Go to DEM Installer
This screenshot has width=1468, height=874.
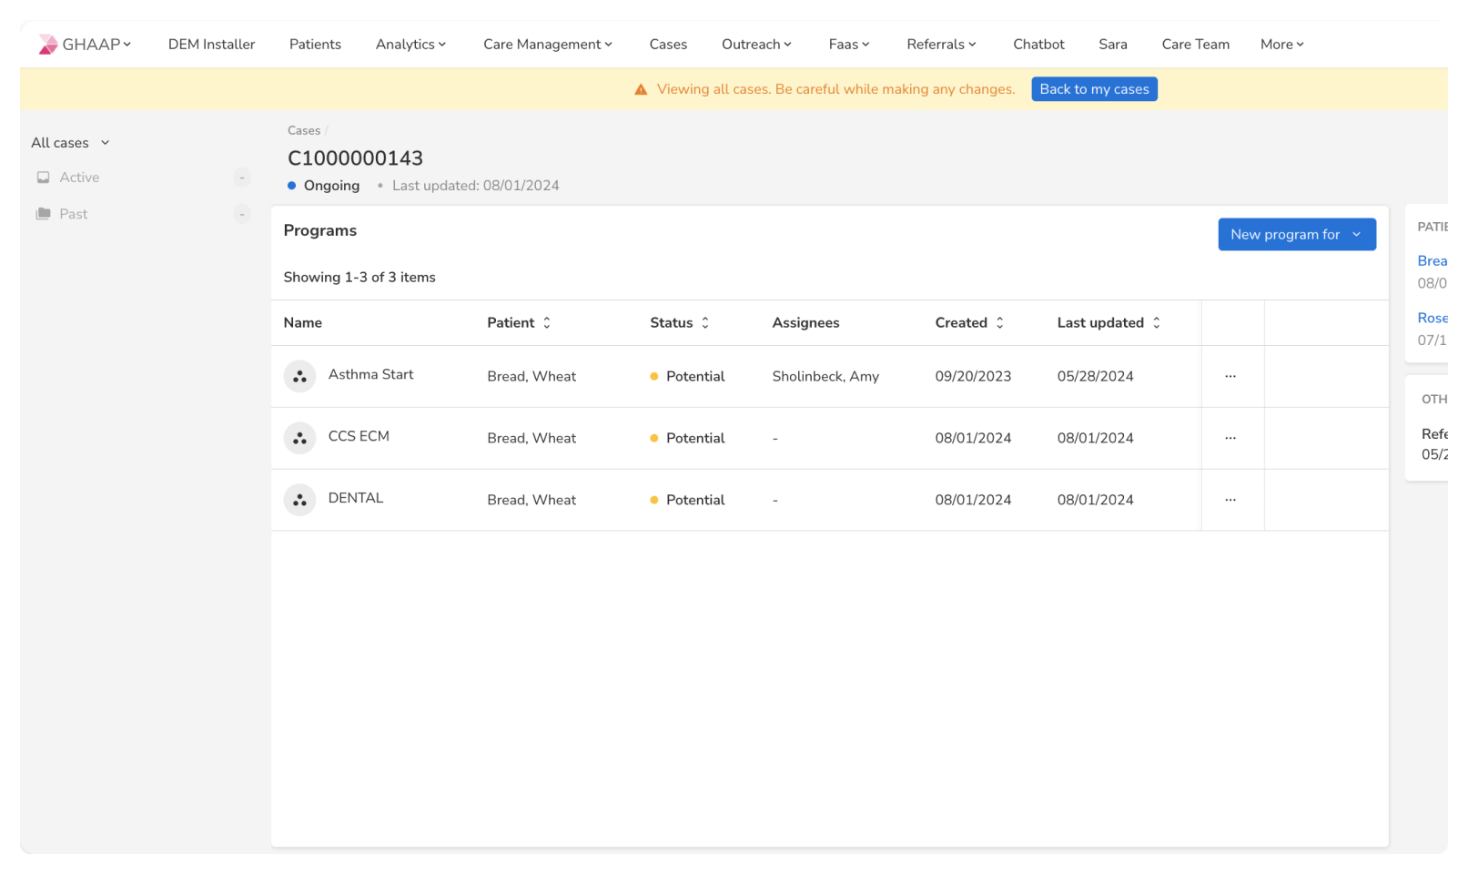point(212,45)
